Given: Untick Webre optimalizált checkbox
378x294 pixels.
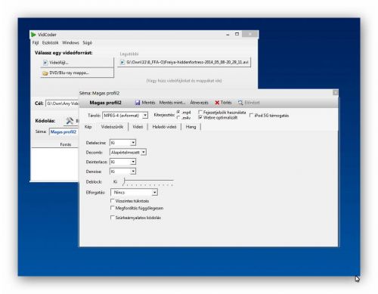Looking at the screenshot, I should [x=200, y=117].
